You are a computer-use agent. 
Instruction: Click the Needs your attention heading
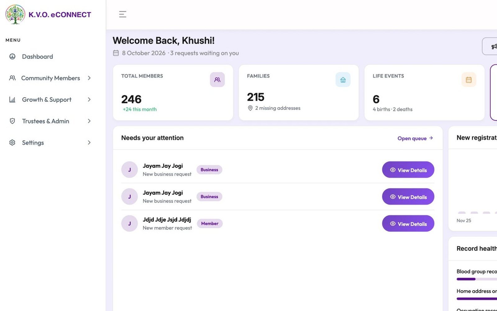pos(153,138)
